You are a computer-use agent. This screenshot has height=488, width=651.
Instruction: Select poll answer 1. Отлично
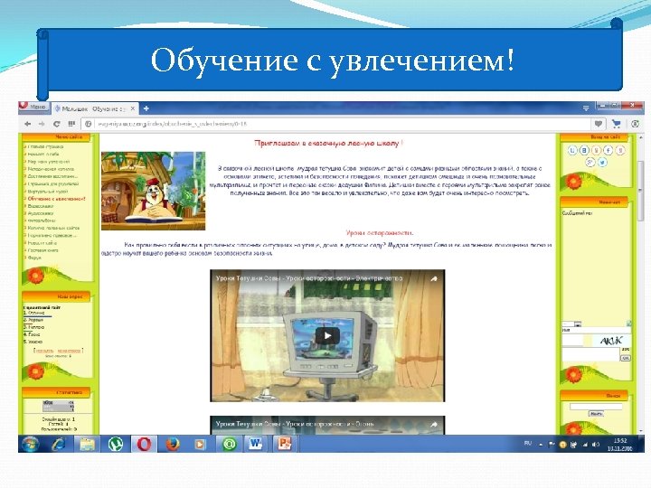[x=34, y=313]
